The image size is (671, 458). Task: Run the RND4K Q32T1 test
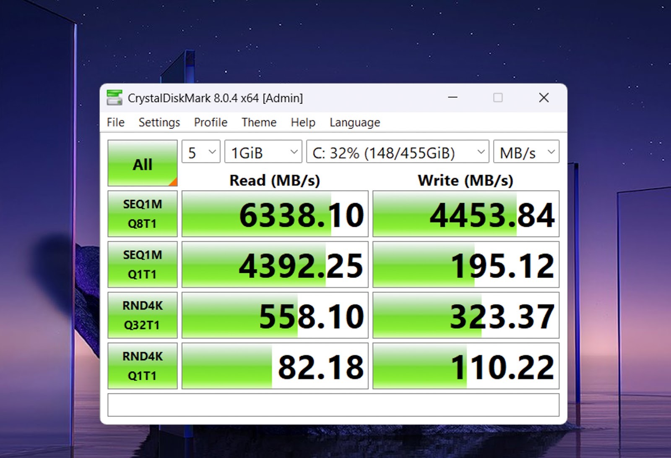click(x=143, y=315)
